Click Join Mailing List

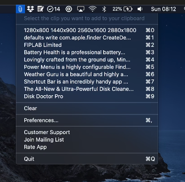[x=87, y=140]
